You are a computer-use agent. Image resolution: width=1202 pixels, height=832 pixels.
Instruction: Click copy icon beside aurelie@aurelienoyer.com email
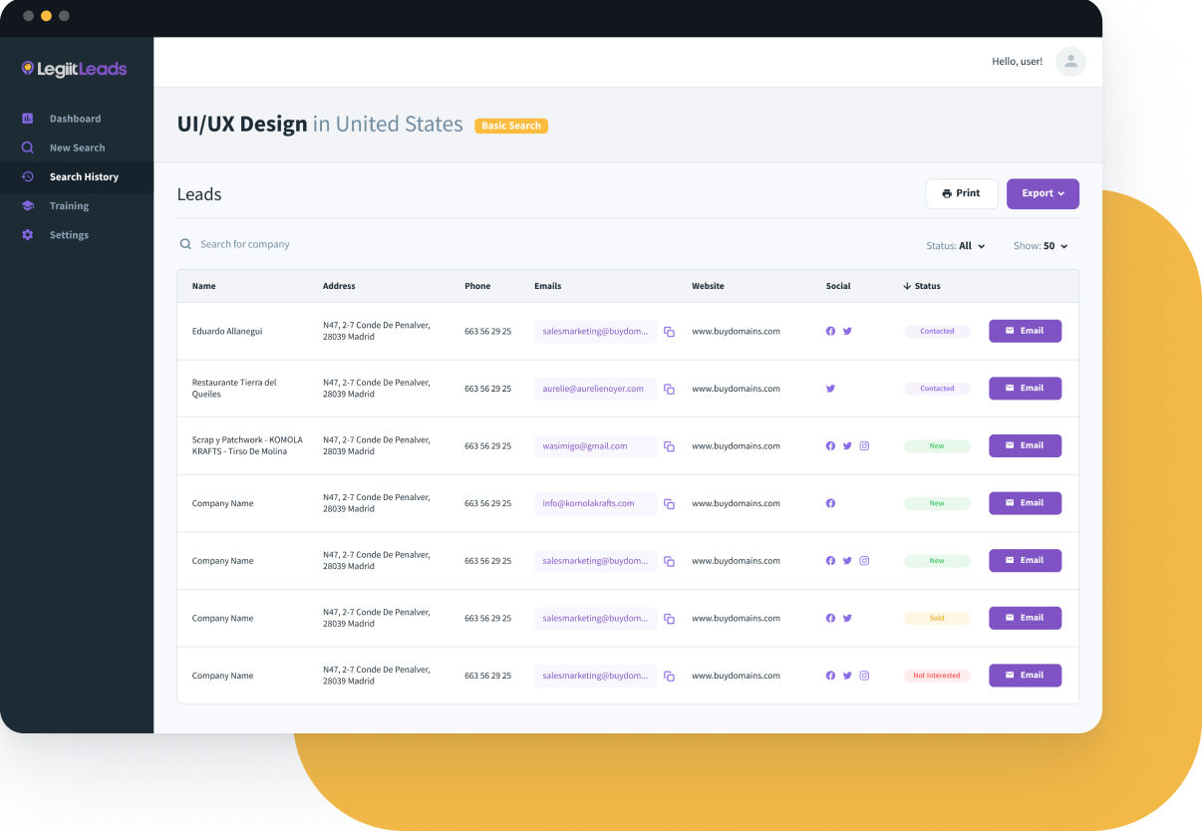[669, 390]
